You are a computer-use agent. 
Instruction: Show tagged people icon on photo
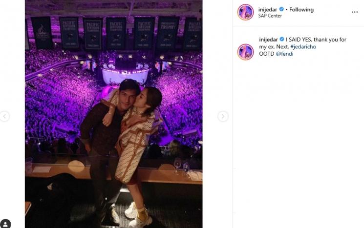pyautogui.click(x=5, y=223)
